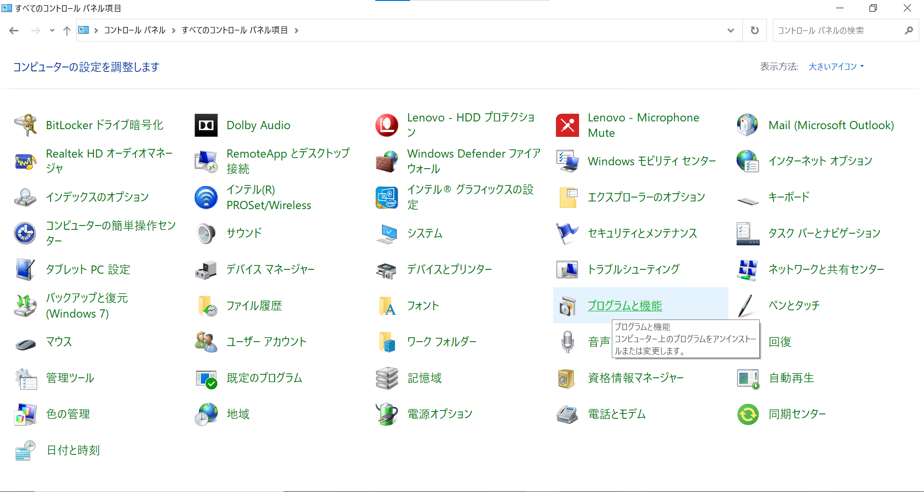This screenshot has width=924, height=492.
Task: Open the ファイル履歴 link
Action: click(254, 306)
